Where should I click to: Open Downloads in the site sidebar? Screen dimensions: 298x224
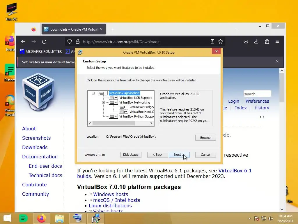coord(35,147)
